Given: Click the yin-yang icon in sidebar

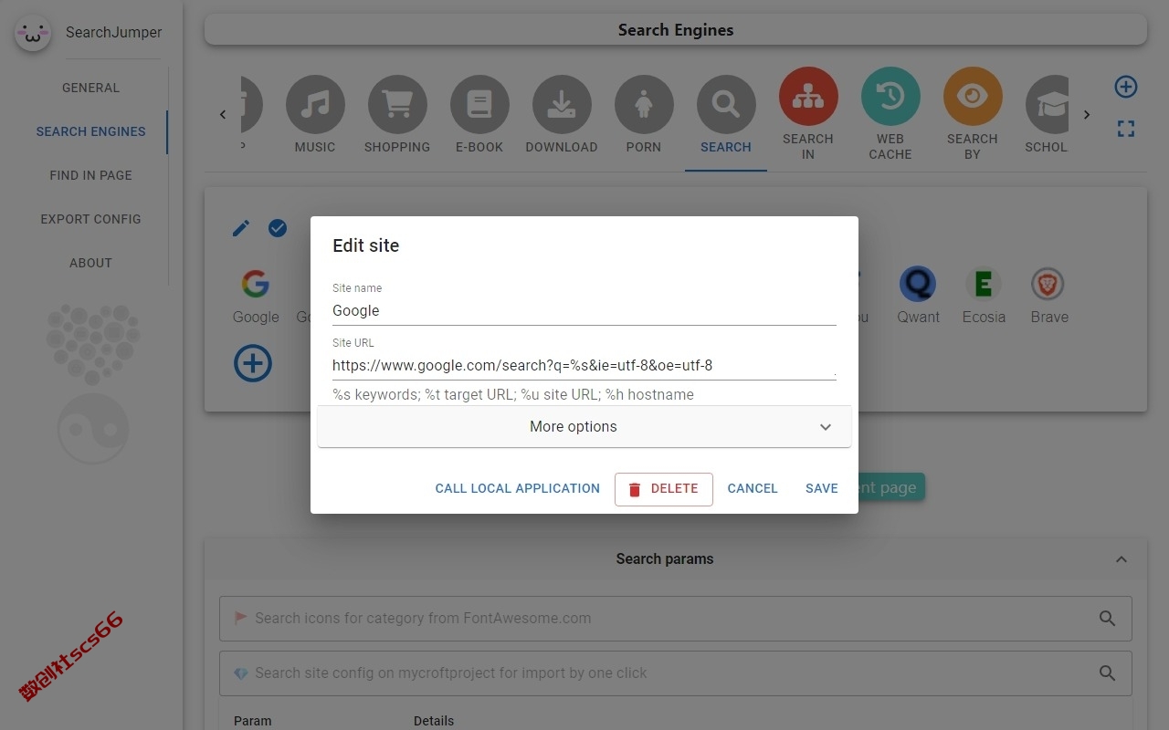Looking at the screenshot, I should (x=93, y=428).
